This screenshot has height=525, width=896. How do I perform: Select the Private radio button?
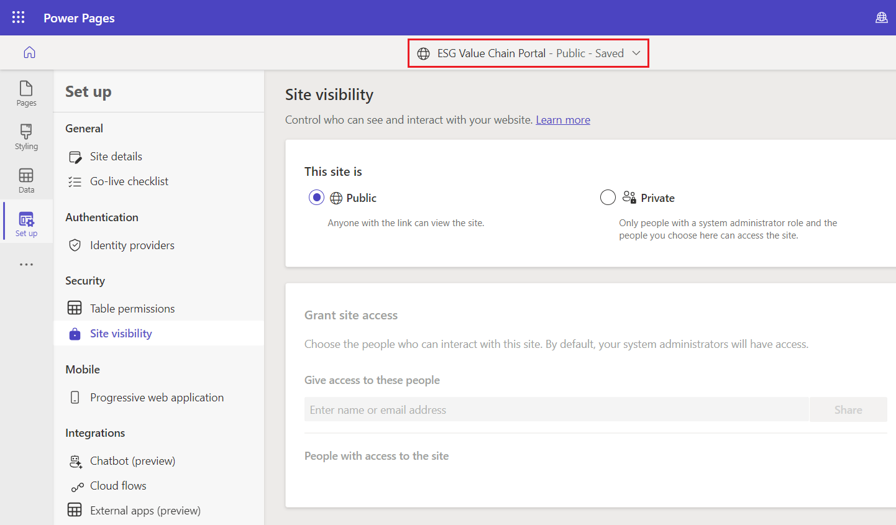coord(608,198)
